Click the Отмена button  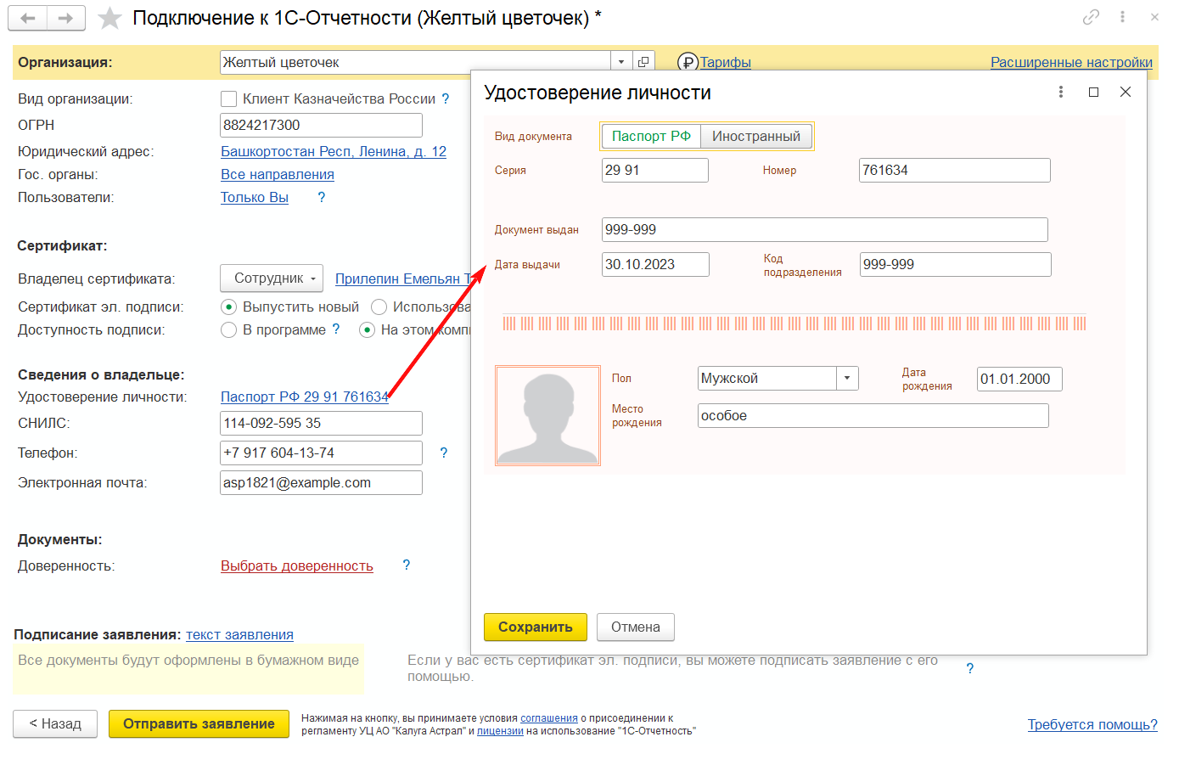click(x=636, y=627)
